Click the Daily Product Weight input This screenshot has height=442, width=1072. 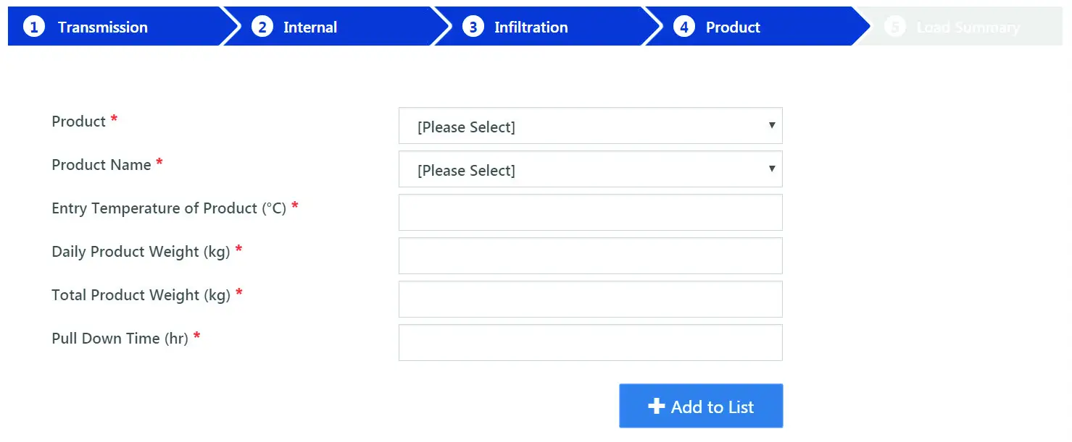(x=590, y=256)
